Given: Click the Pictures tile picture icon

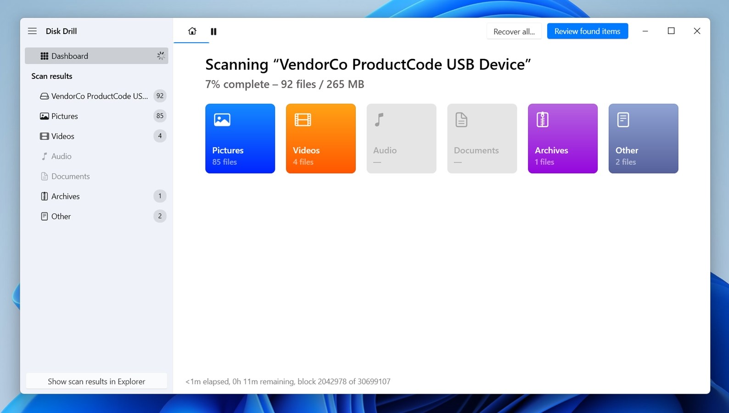Looking at the screenshot, I should point(222,120).
